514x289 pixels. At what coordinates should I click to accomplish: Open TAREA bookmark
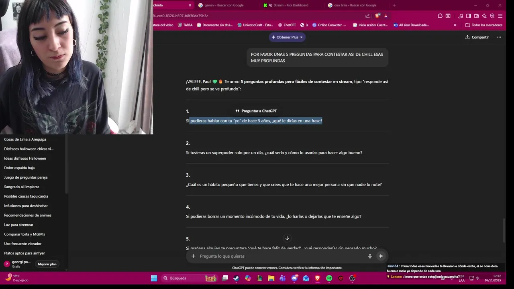[x=186, y=25]
